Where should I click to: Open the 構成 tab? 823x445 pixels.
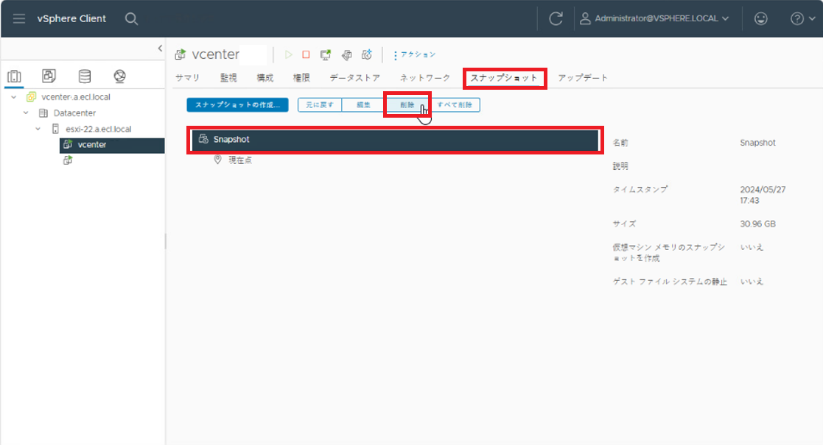[x=265, y=77]
